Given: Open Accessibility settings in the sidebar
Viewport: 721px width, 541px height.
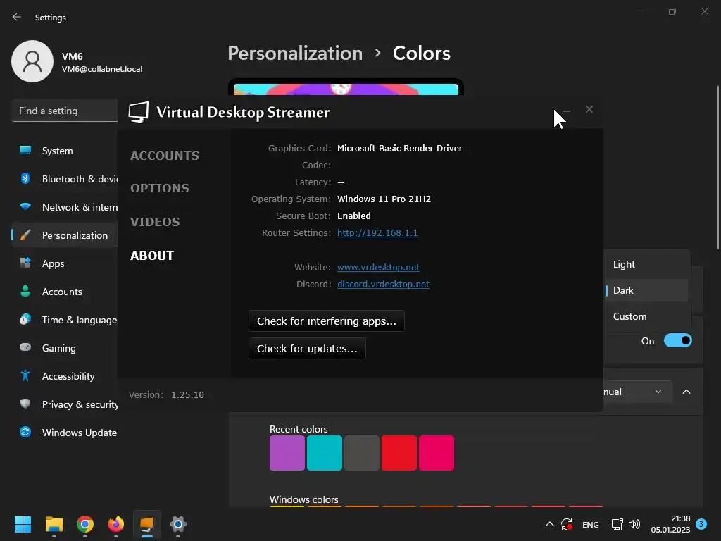Looking at the screenshot, I should click(x=64, y=376).
